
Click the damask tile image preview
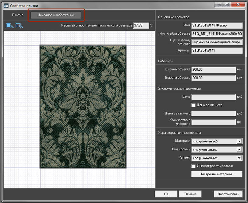83,107
